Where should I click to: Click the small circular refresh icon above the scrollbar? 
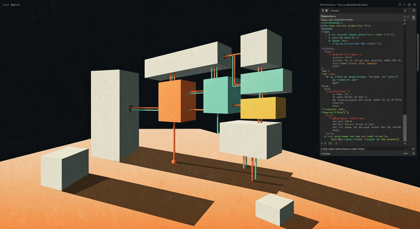pyautogui.click(x=405, y=17)
